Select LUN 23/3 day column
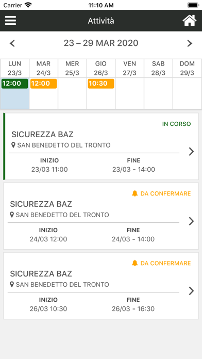This screenshot has height=359, width=202. pyautogui.click(x=14, y=68)
